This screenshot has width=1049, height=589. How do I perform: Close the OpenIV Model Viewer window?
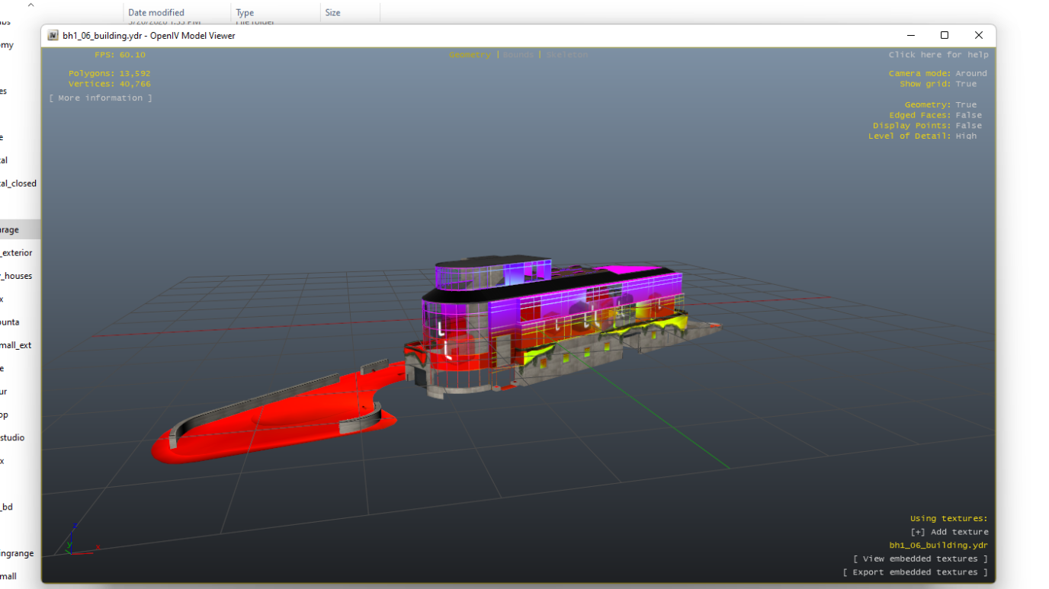click(979, 36)
